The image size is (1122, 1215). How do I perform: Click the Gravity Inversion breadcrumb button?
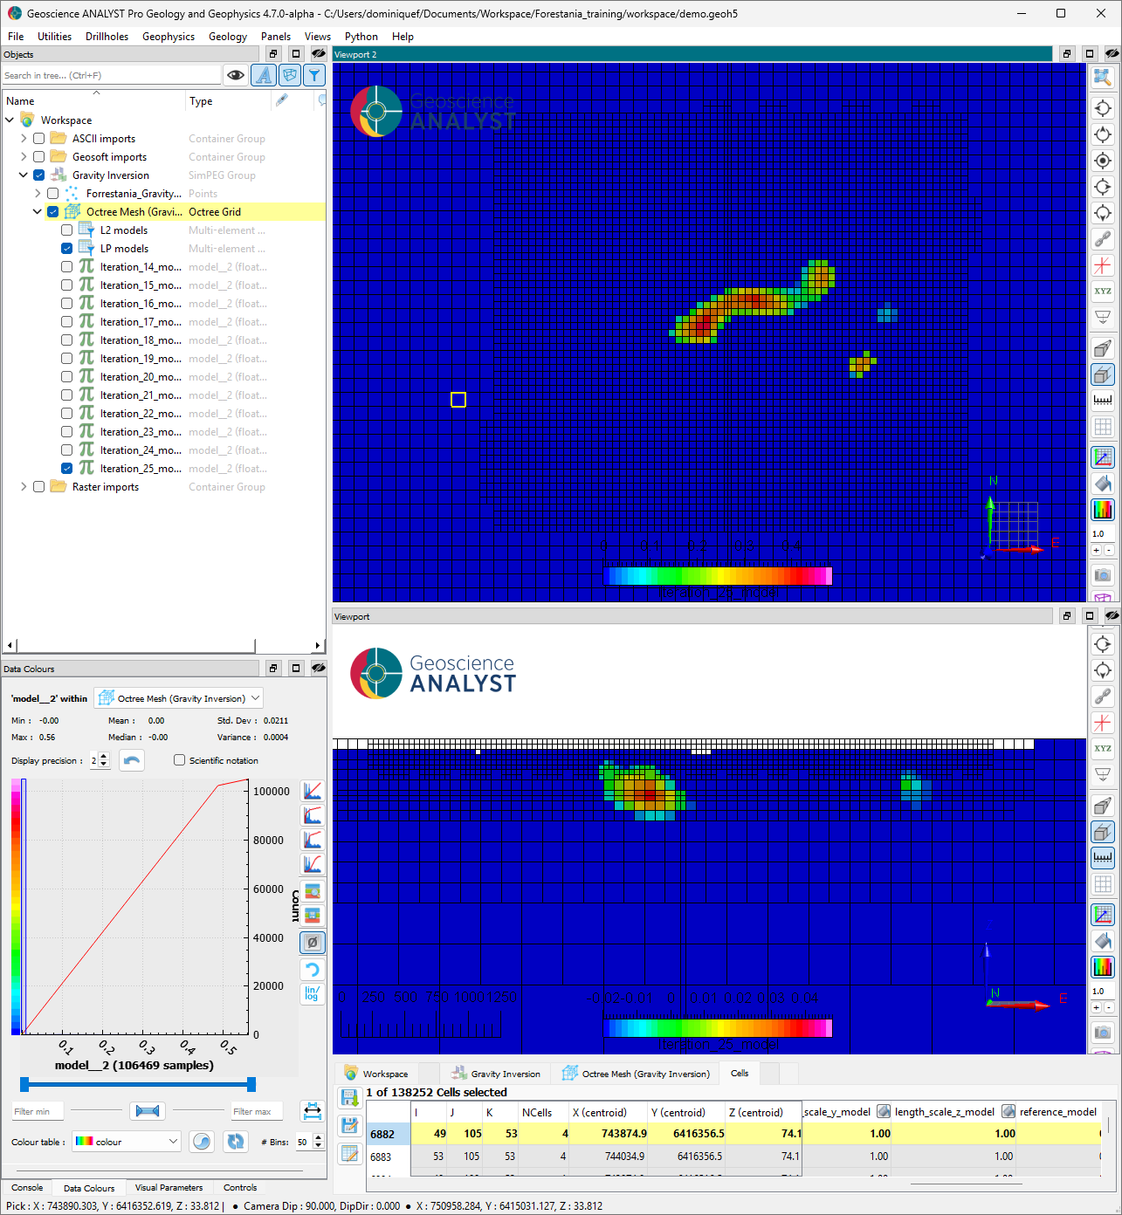(496, 1074)
